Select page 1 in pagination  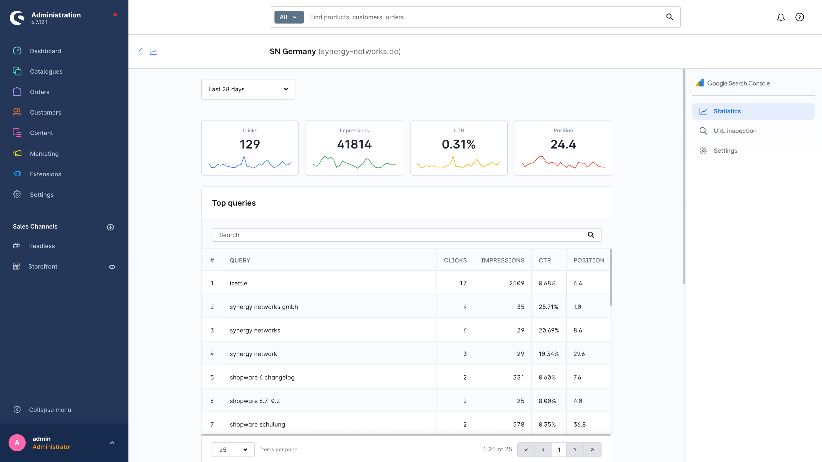[559, 449]
